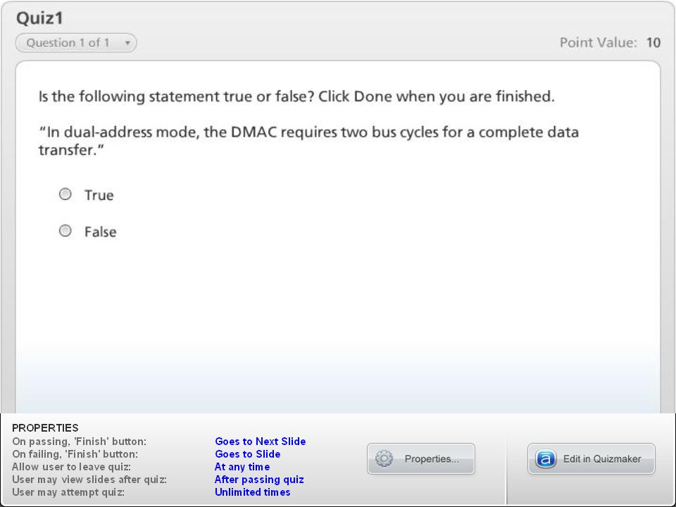Open the Question 1 of 1 dropdown

pos(76,43)
